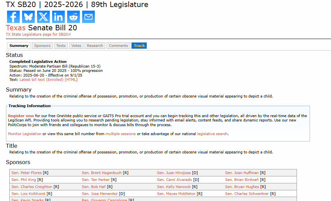Open sponsor Sen. Charles Creighton
Screen dimensions: 331x201
point(32,187)
